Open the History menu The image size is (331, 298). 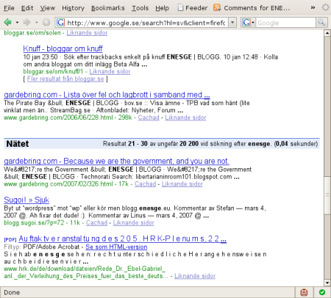coord(73,8)
